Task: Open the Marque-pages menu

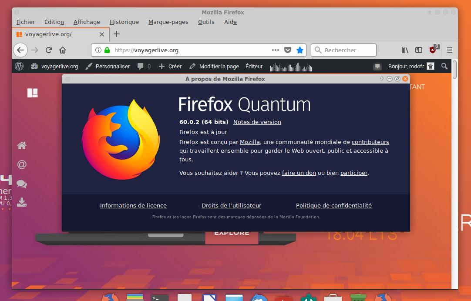Action: coord(168,22)
